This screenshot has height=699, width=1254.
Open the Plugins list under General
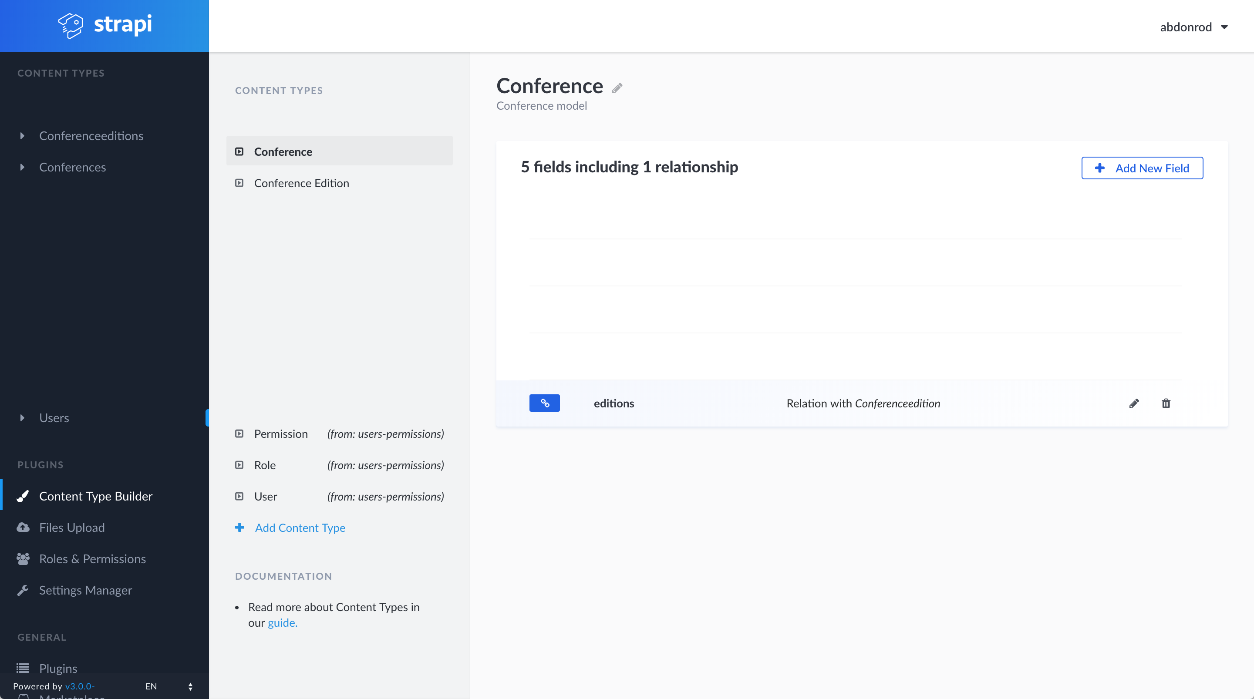tap(58, 668)
